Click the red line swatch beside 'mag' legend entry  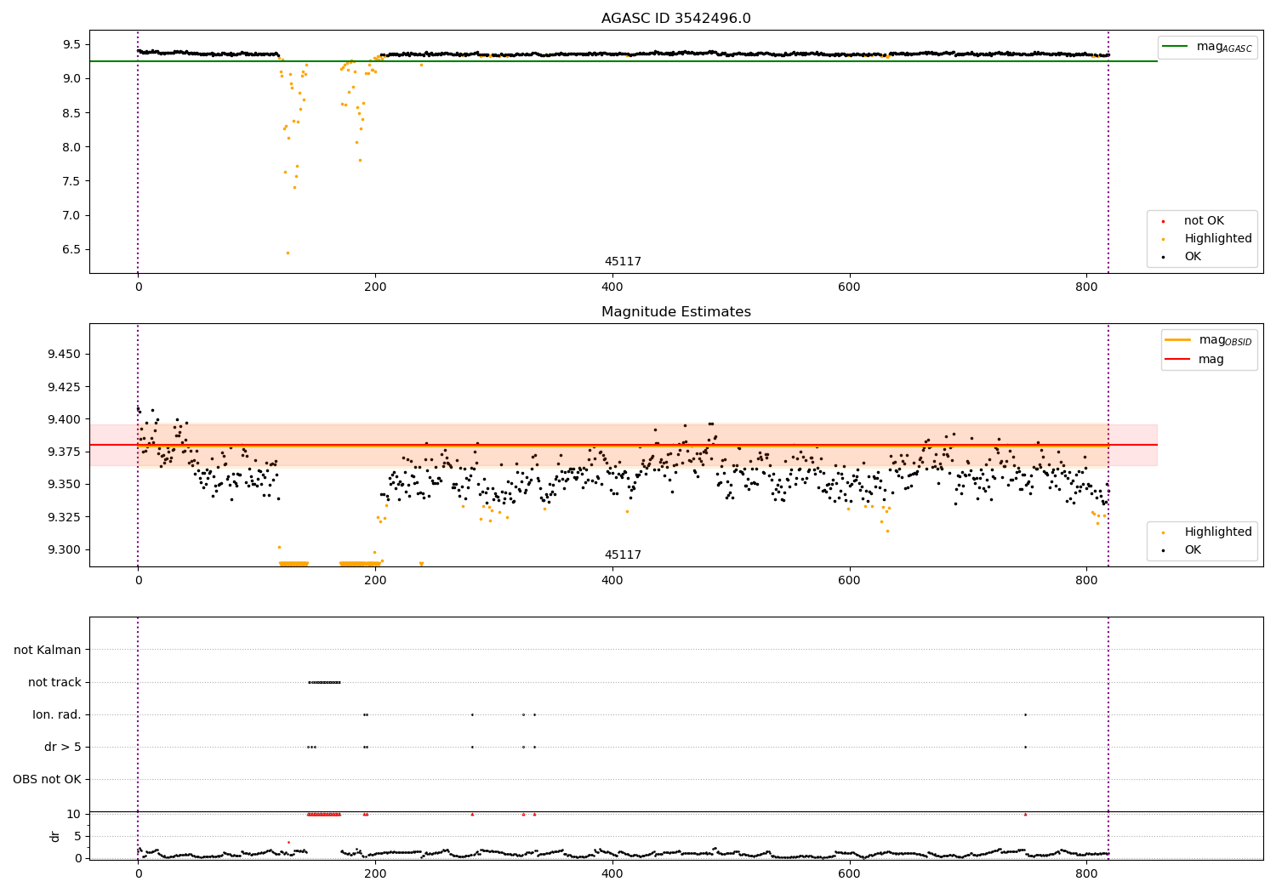coord(1177,359)
